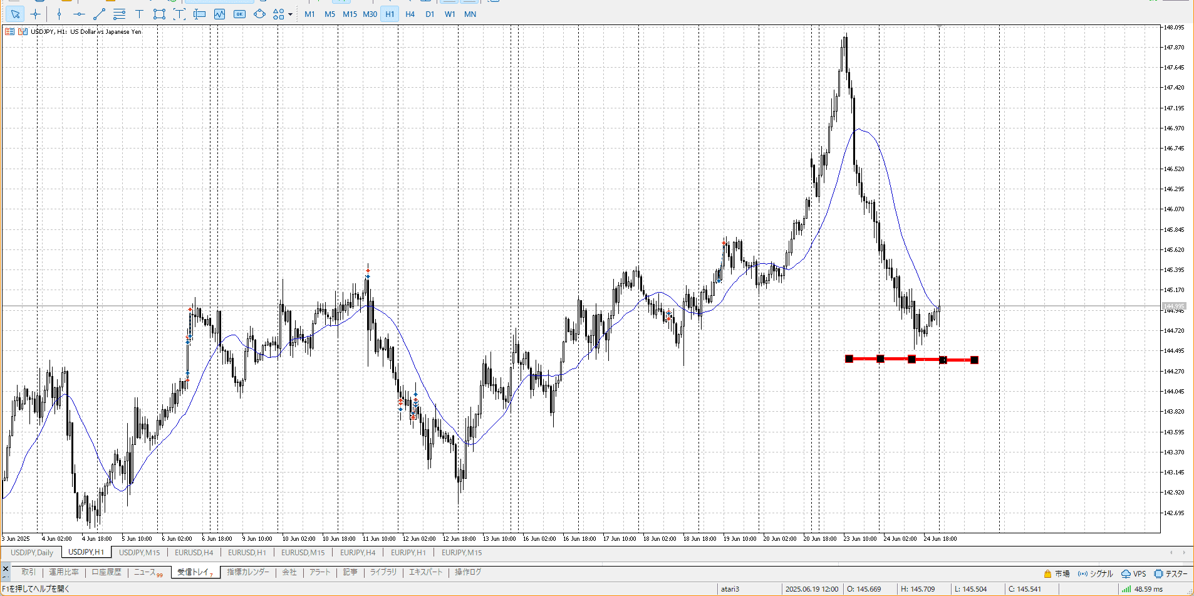The image size is (1194, 596).
Task: Select the text 'T' tool
Action: (139, 14)
